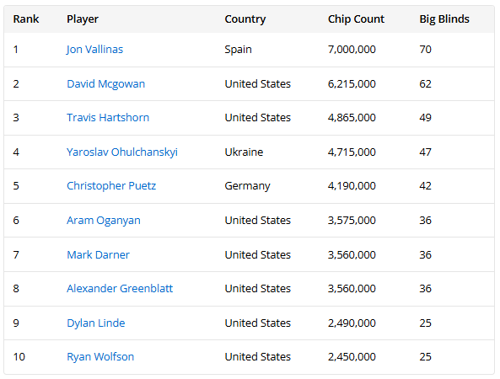This screenshot has width=500, height=379.
Task: Open David Mcgowan player profile
Action: [x=106, y=84]
